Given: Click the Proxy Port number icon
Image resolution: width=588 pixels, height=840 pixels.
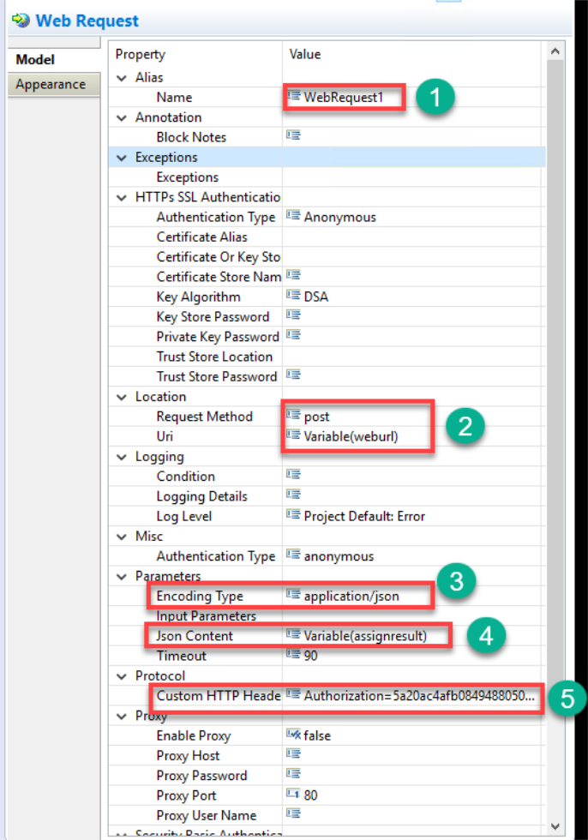Looking at the screenshot, I should (294, 795).
